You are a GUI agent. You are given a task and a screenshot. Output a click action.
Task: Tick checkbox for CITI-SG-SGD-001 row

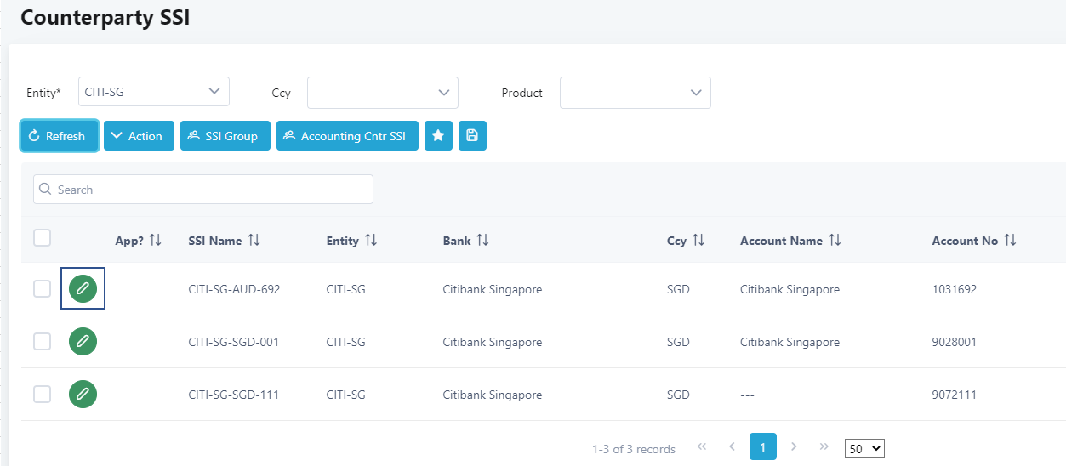[x=42, y=341]
